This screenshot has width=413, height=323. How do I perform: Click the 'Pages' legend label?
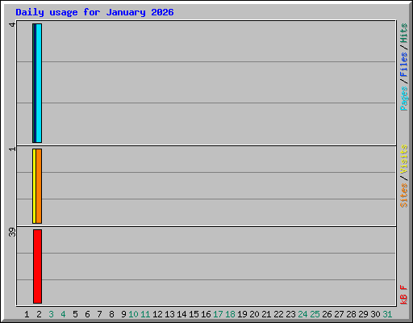coord(404,99)
